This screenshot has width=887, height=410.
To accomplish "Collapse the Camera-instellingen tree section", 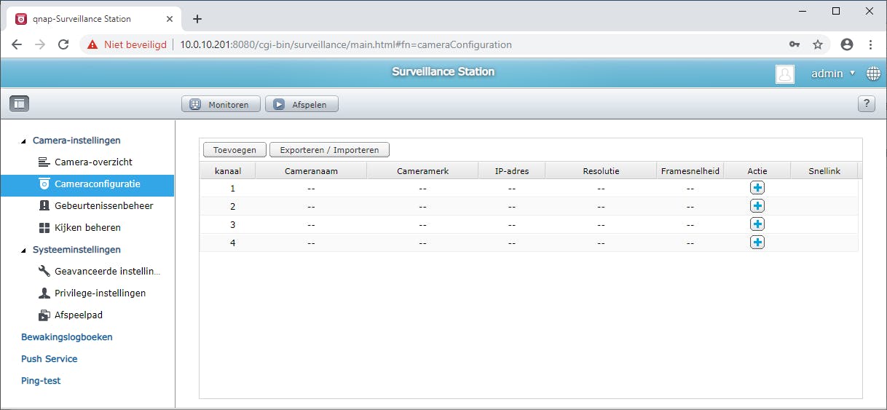I will click(x=23, y=141).
